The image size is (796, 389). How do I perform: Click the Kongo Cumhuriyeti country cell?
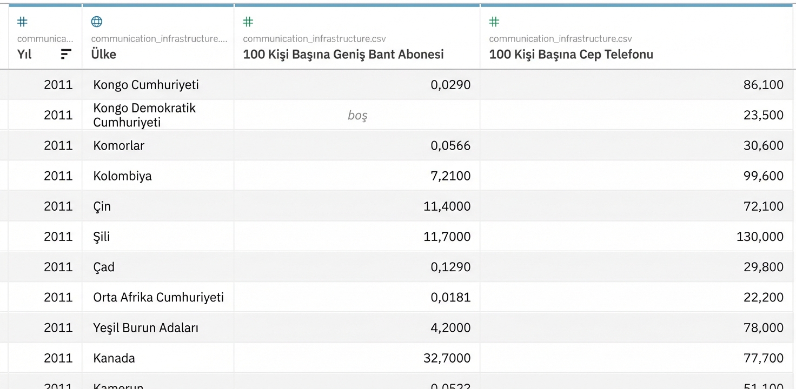point(146,85)
